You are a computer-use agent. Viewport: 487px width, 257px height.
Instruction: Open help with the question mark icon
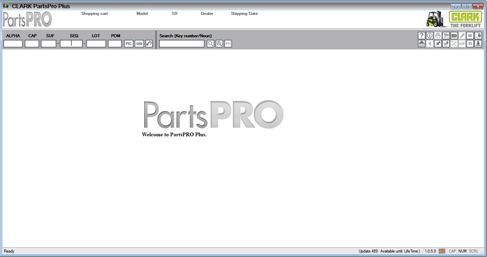tap(421, 35)
